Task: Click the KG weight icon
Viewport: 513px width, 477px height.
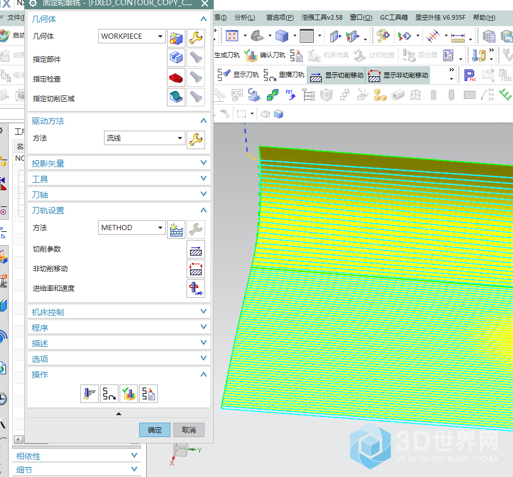Action: pos(237,95)
